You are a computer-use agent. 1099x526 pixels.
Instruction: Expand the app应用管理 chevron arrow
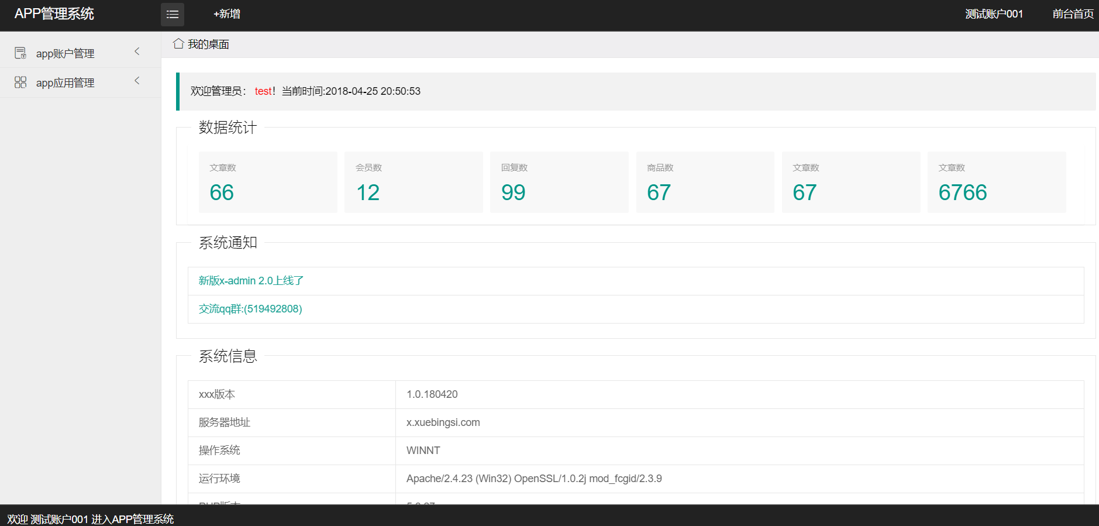(x=137, y=81)
